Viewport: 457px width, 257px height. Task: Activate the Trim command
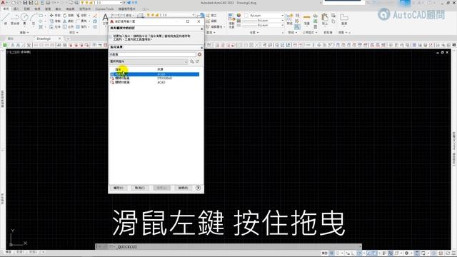pyautogui.click(x=81, y=16)
